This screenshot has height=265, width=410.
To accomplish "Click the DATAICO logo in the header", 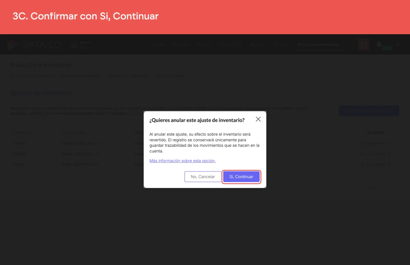I will 34,45.
